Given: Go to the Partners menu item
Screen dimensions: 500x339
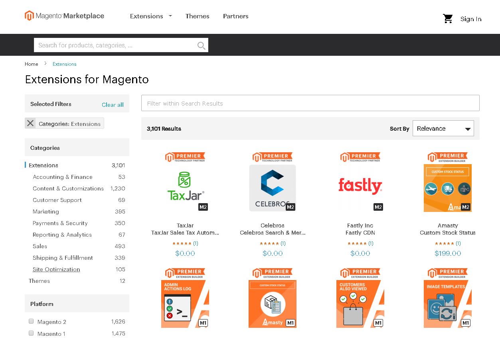Looking at the screenshot, I should pos(235,16).
